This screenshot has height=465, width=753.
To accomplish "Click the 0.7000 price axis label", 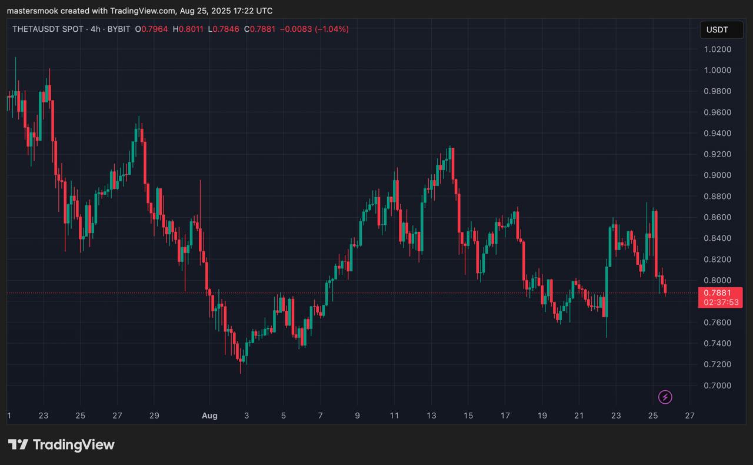I will tap(717, 386).
